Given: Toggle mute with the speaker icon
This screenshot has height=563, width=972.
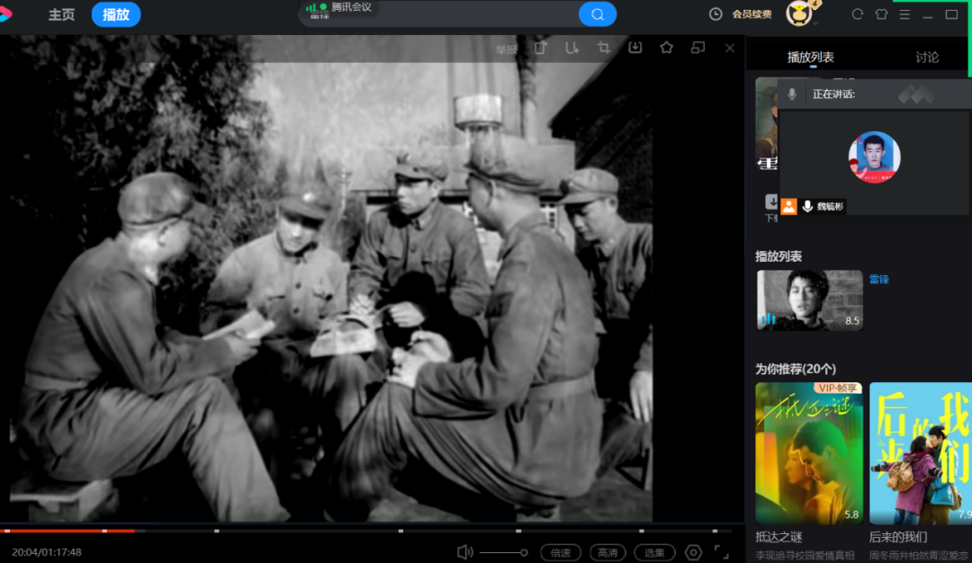Looking at the screenshot, I should pyautogui.click(x=464, y=552).
